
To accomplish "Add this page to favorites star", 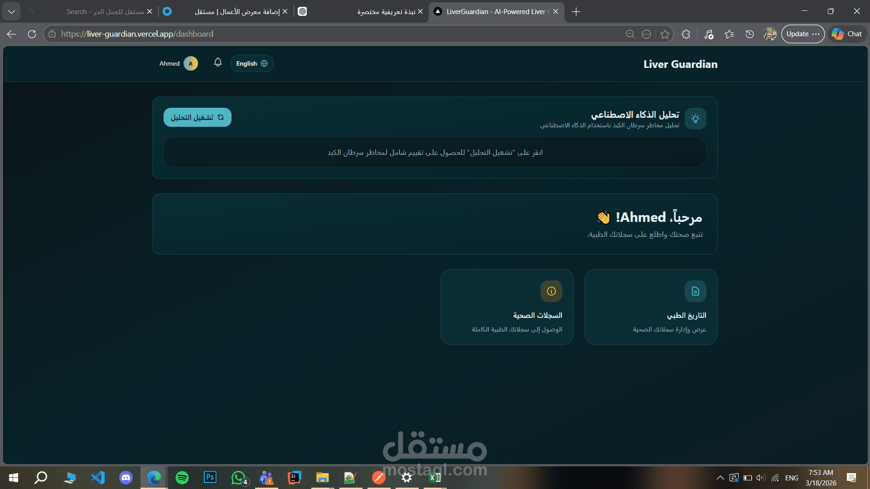I will click(x=665, y=34).
